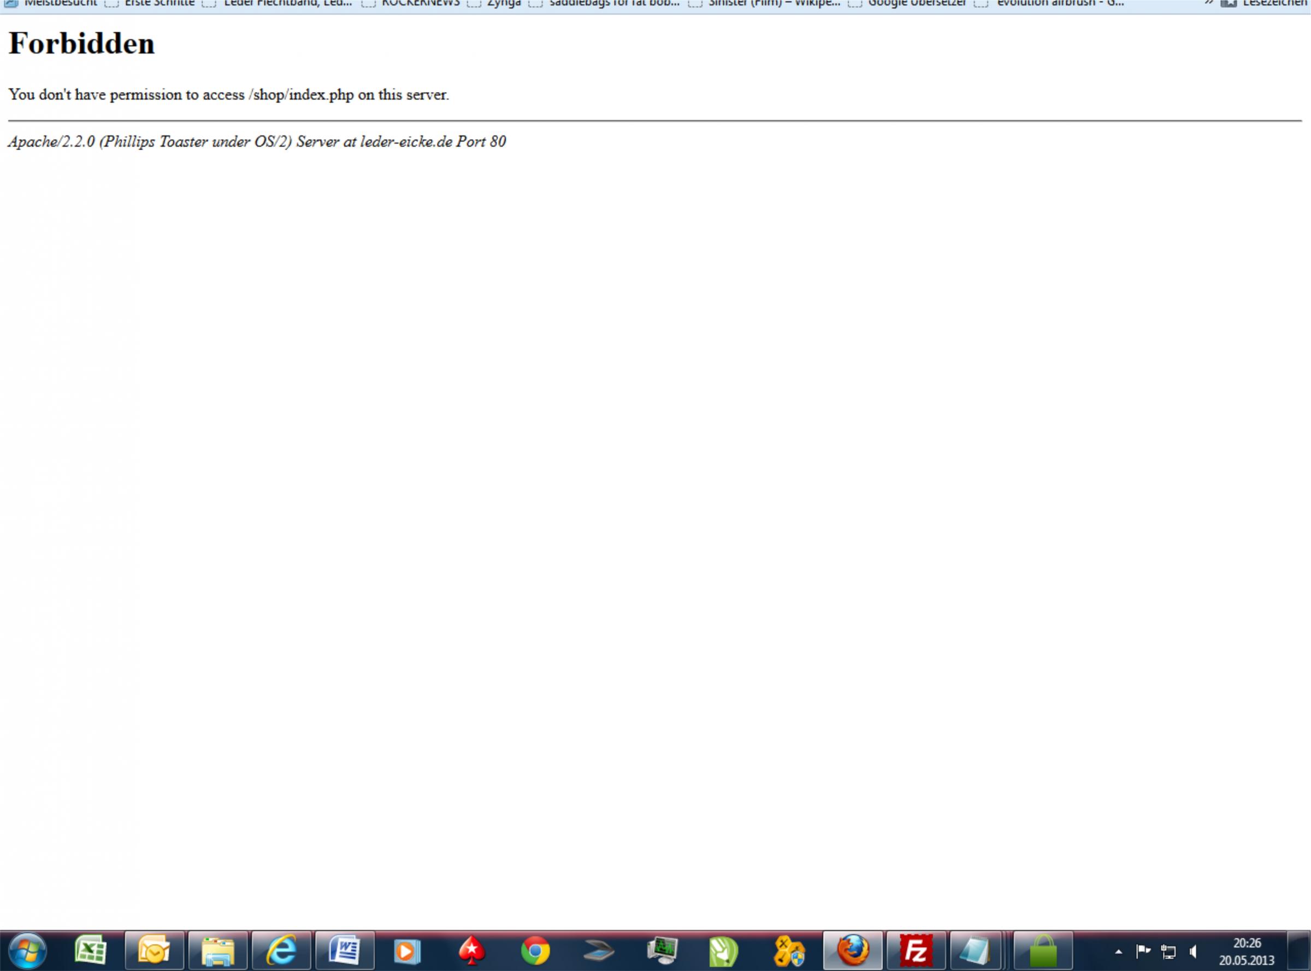Open the scanner application icon
The width and height of the screenshot is (1311, 971).
599,950
